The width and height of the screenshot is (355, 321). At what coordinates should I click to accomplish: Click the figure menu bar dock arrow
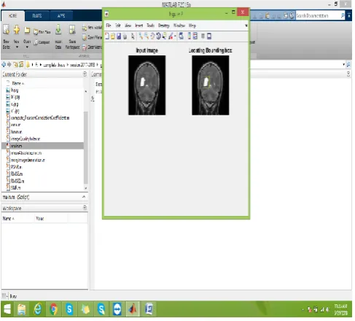tap(246, 26)
